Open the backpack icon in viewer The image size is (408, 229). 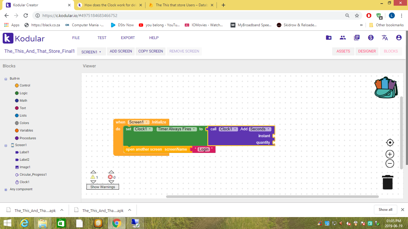[386, 88]
